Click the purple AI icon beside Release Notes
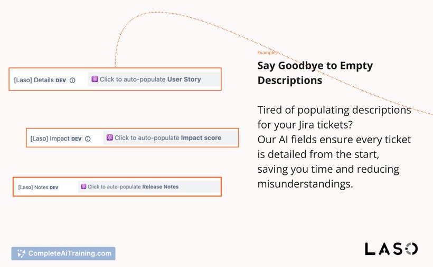The image size is (433, 267). pos(83,186)
